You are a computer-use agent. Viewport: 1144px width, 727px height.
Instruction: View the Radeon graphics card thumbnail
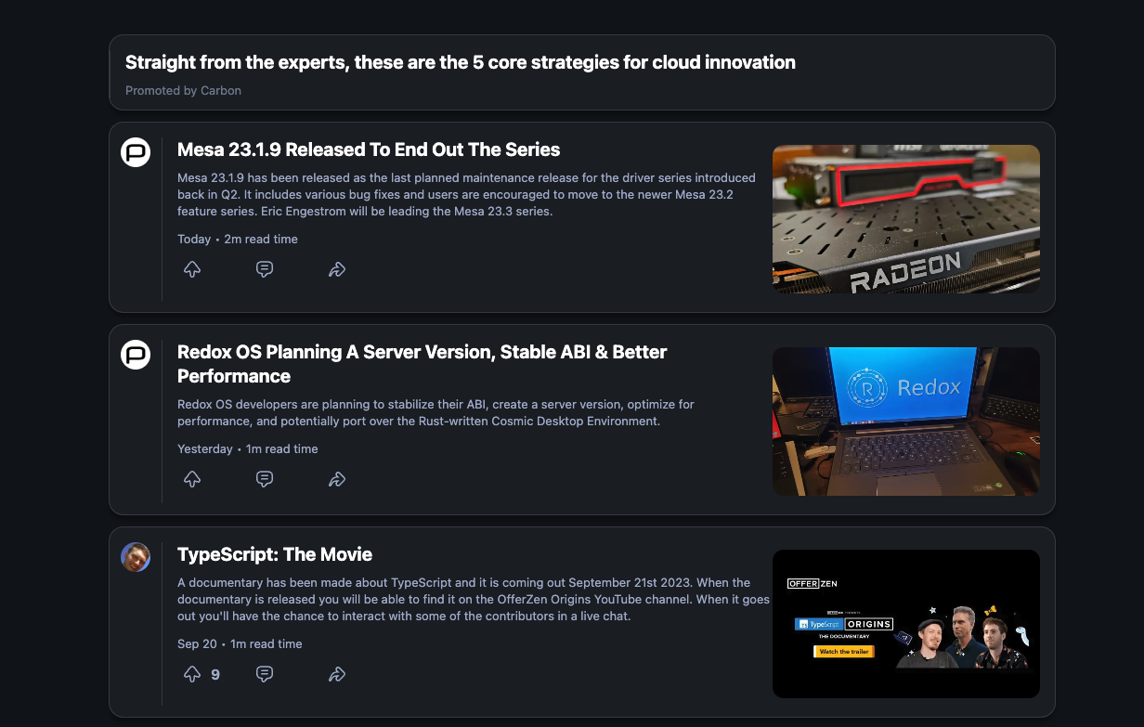pos(906,219)
